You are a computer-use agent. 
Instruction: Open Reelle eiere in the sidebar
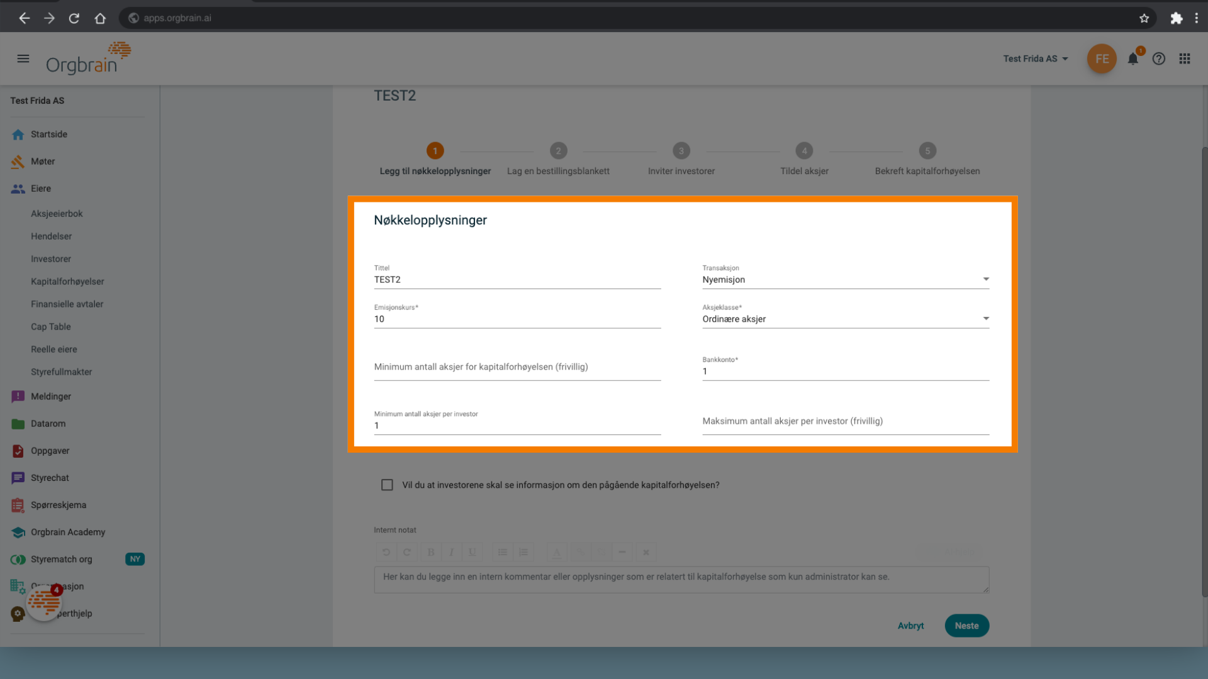click(x=53, y=350)
